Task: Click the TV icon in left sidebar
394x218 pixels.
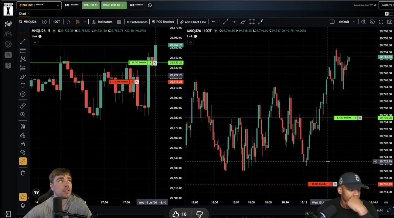Action: tap(8, 55)
